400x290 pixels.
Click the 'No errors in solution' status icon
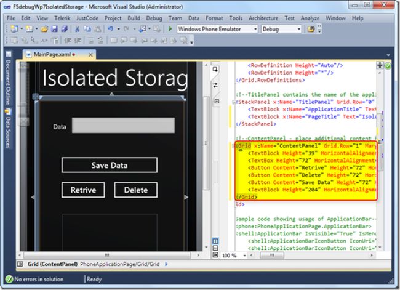pyautogui.click(x=9, y=279)
